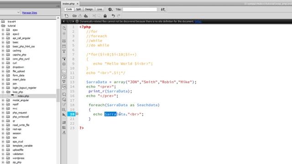Click Collapse Full Tag icon

pyautogui.click(x=64, y=41)
